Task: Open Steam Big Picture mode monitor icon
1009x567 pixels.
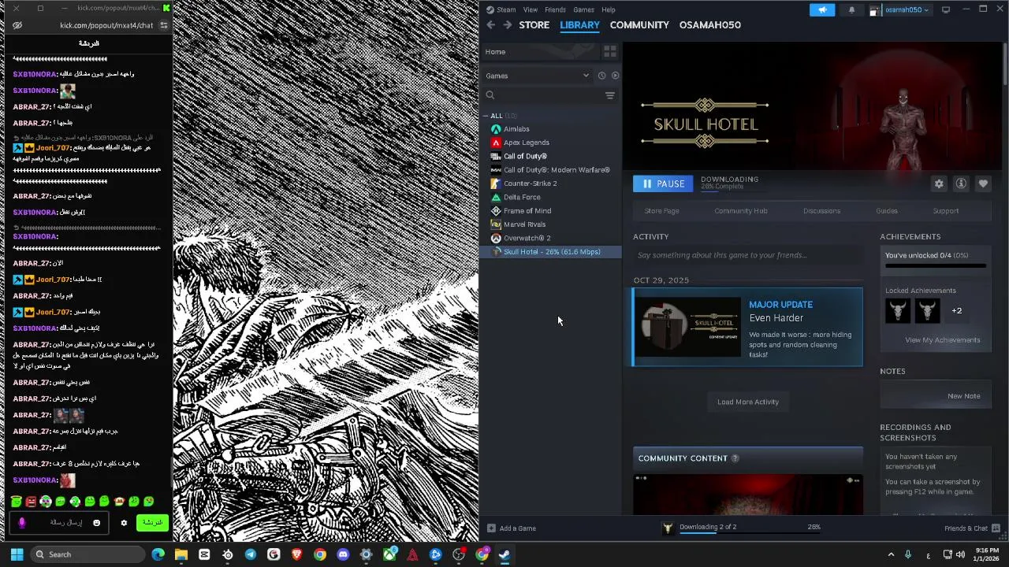Action: point(946,9)
